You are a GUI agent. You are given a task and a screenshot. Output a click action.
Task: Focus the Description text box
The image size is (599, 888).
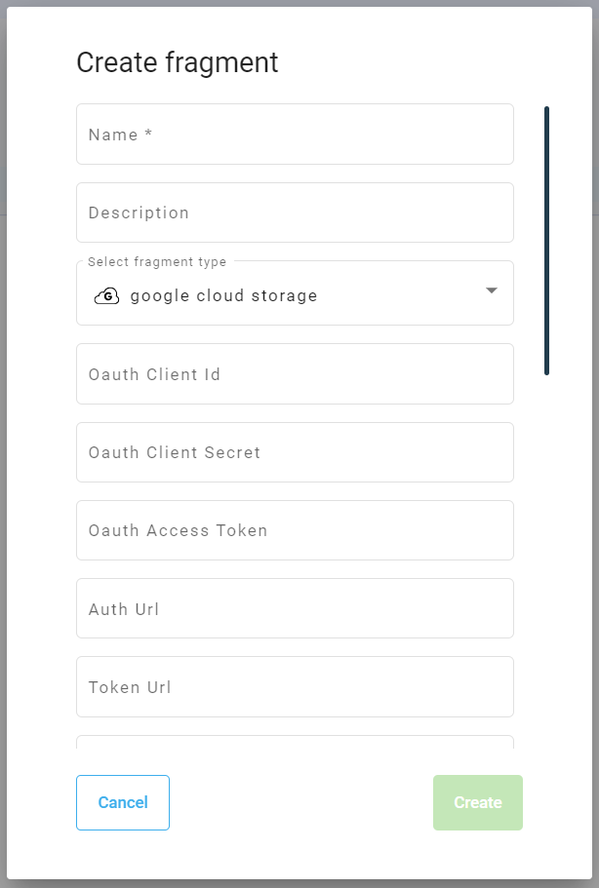click(293, 212)
